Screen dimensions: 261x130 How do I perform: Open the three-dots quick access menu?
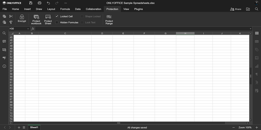pyautogui.click(x=66, y=3)
